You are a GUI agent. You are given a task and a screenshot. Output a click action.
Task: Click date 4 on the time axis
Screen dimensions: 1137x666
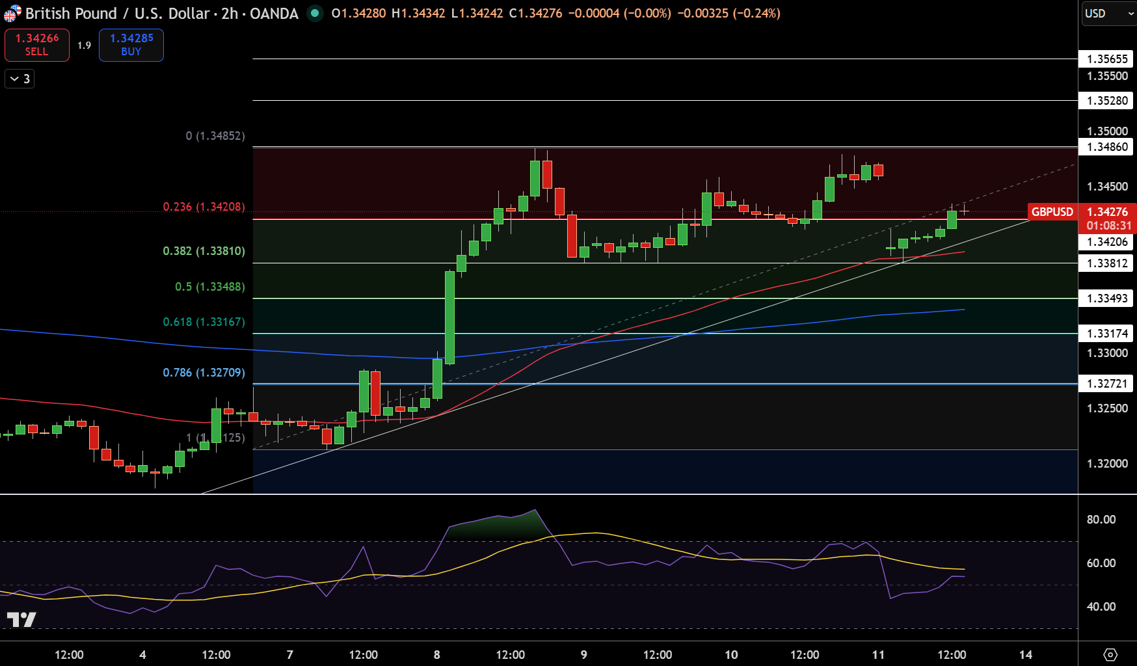[142, 655]
